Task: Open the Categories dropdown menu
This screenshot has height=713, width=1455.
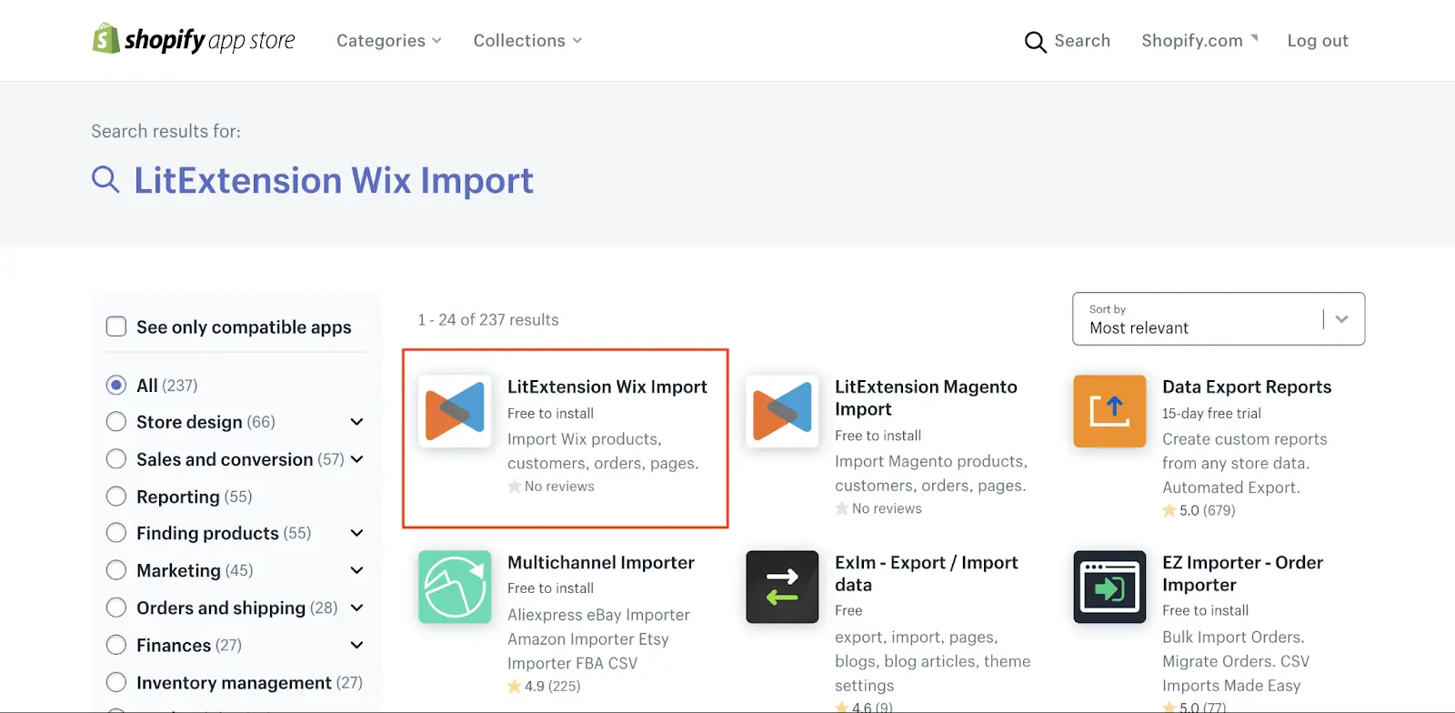Action: [389, 41]
